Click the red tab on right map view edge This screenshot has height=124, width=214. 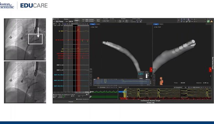click(x=210, y=70)
